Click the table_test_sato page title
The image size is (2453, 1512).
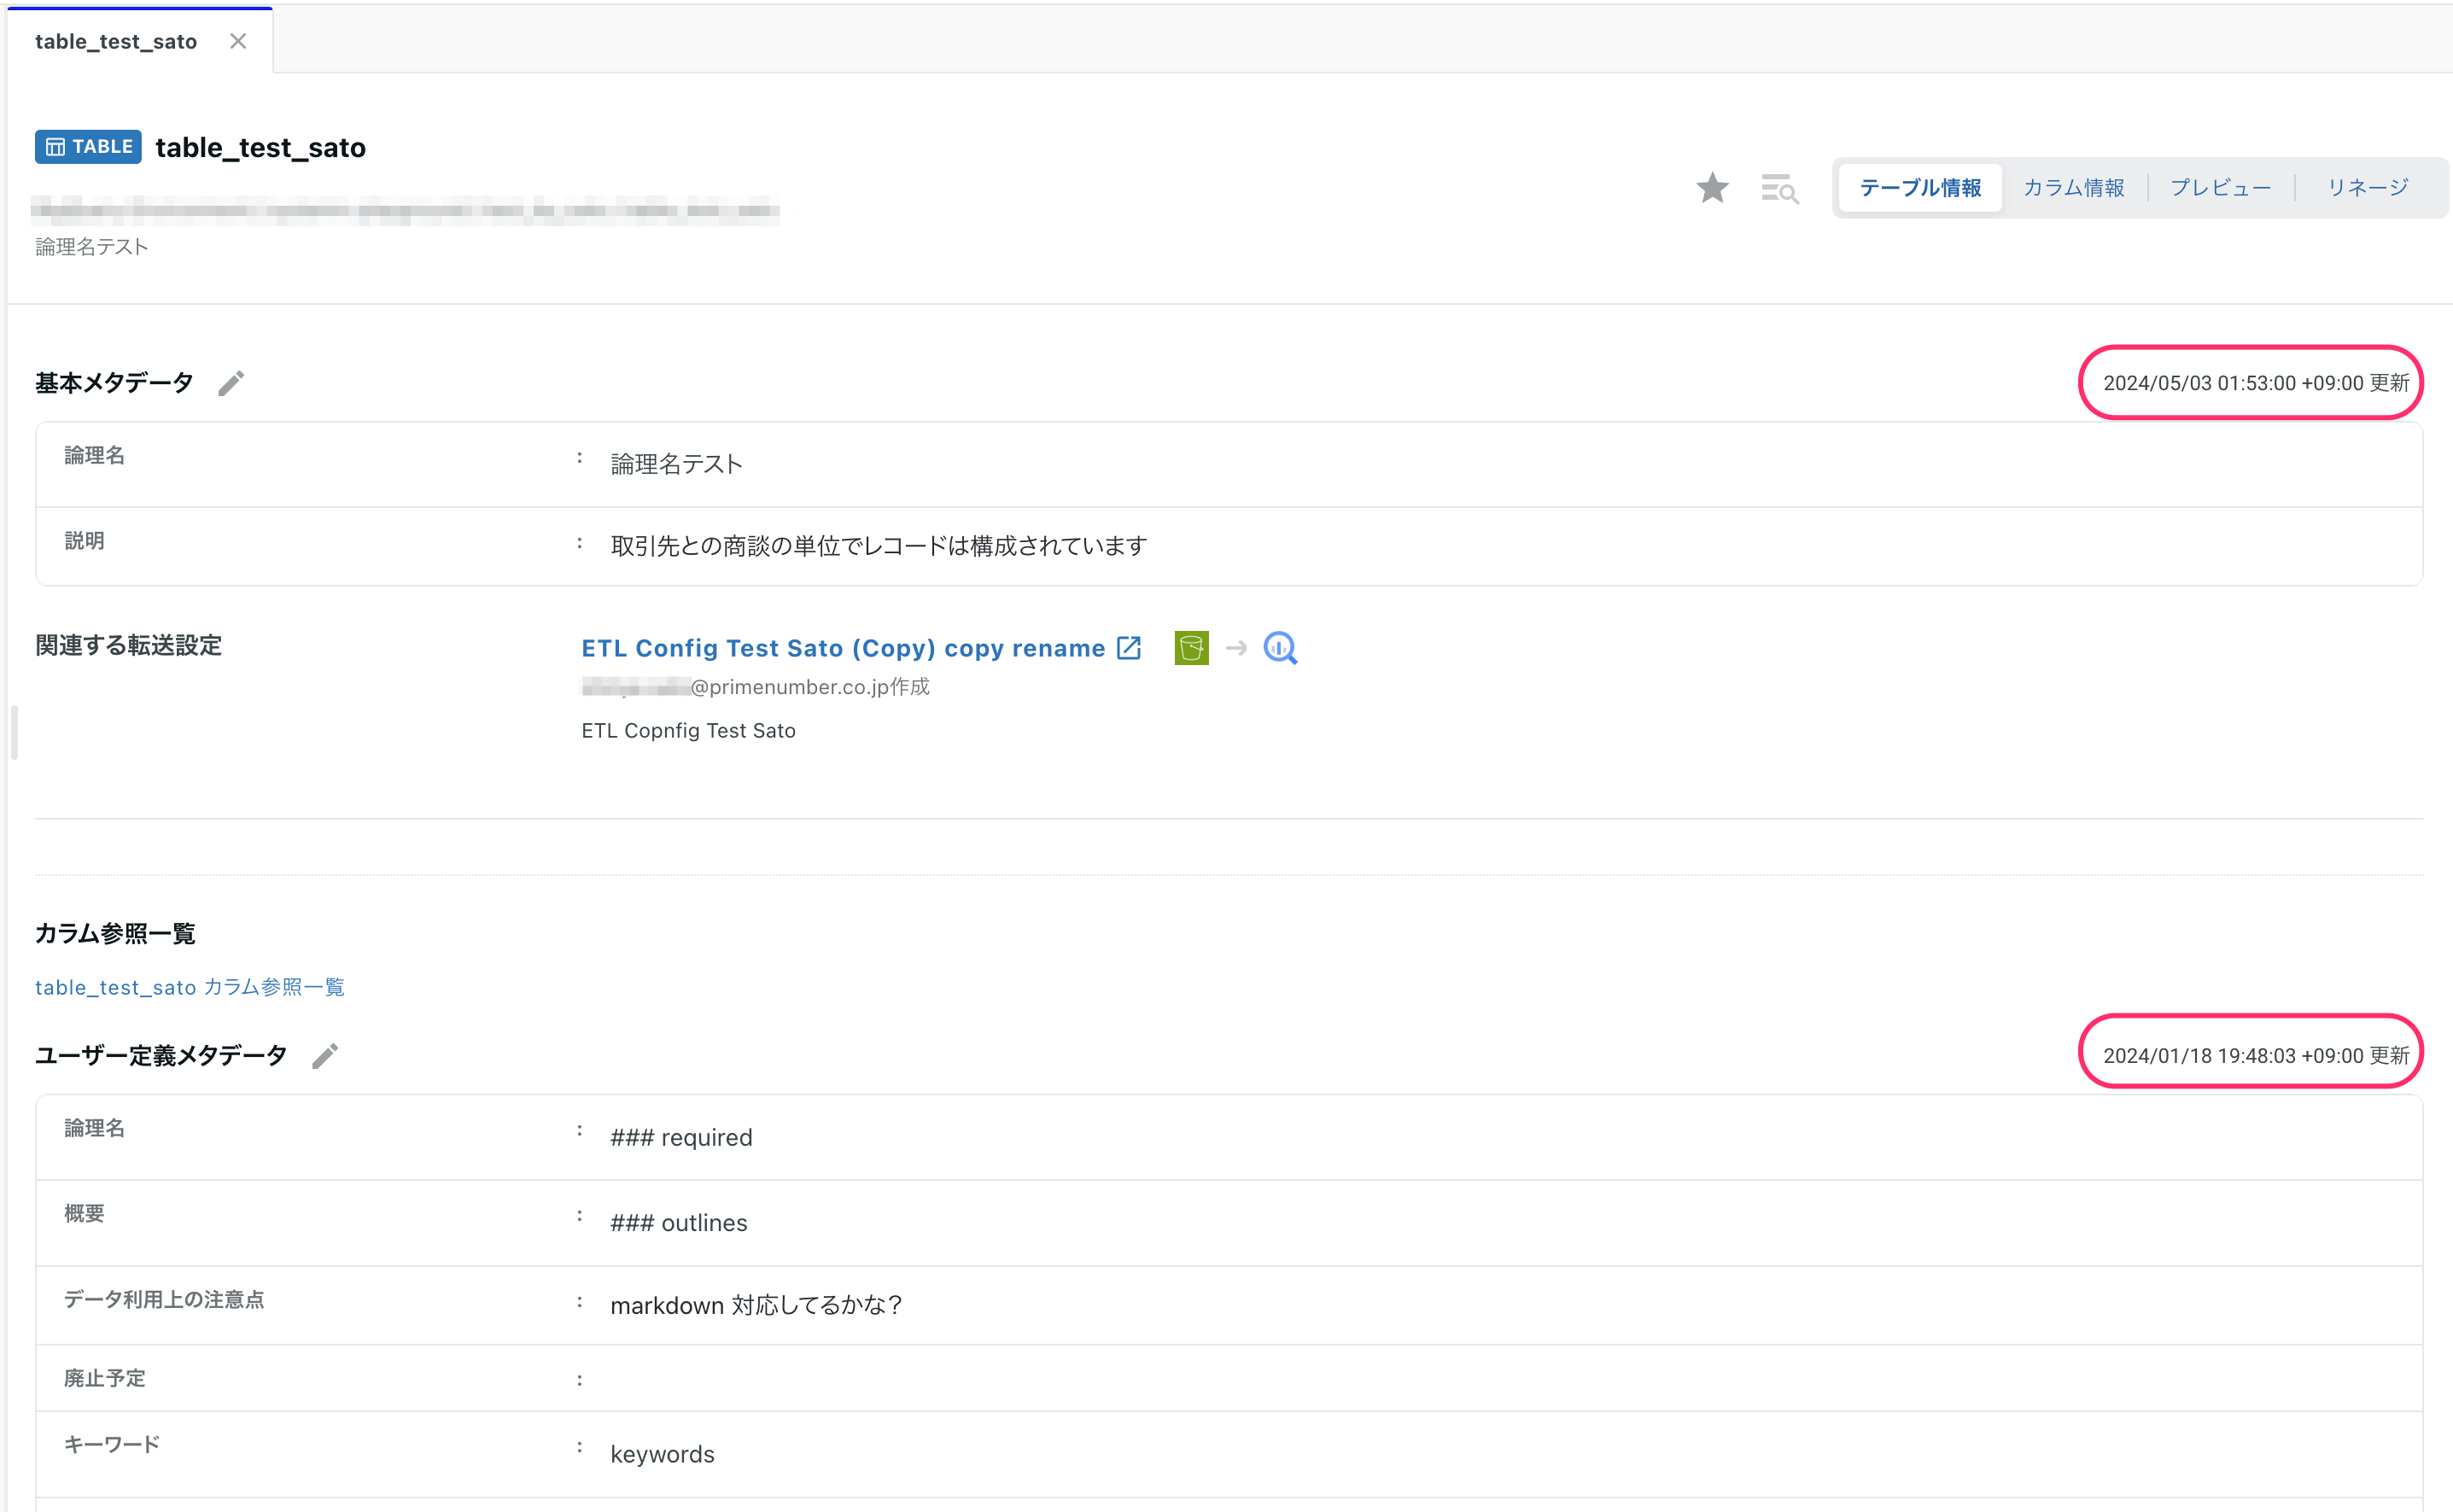pos(261,147)
